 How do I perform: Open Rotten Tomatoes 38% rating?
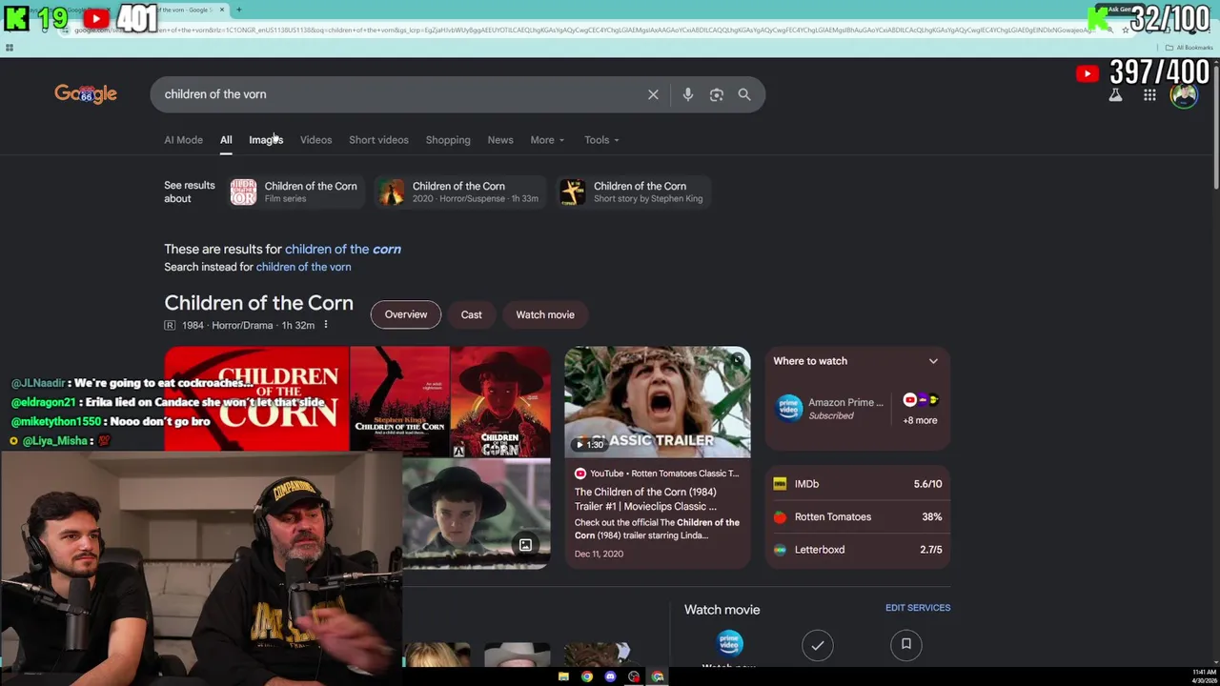[x=858, y=516]
